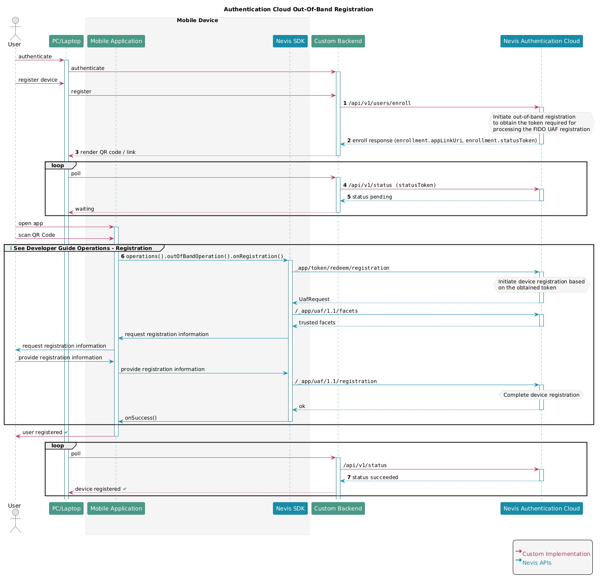Click the loop label enclosing the waiting message

pos(57,165)
